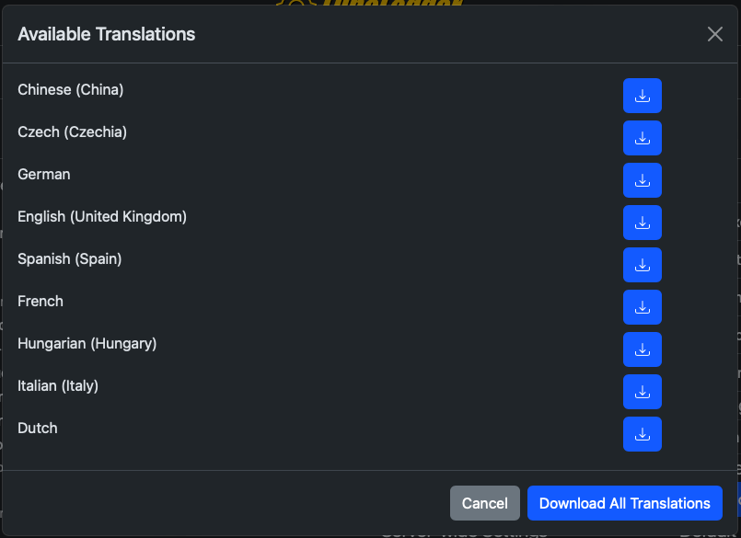Viewport: 741px width, 538px height.
Task: Download the Chinese (China) translation
Action: point(643,96)
